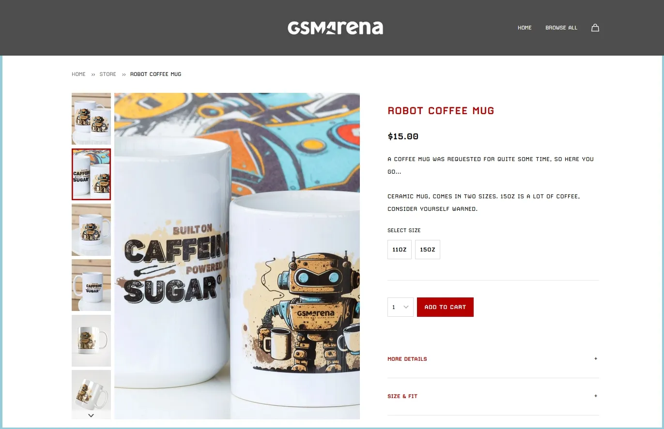The width and height of the screenshot is (664, 429).
Task: Click the plus icon beside More Details
Action: 596,359
